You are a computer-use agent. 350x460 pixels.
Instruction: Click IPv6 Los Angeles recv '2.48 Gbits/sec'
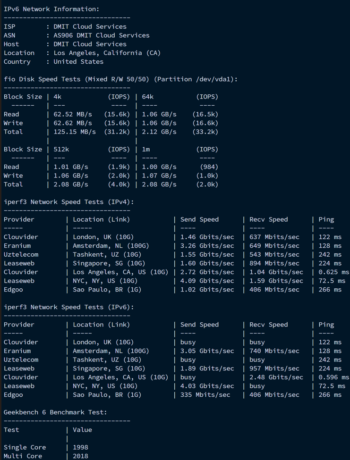[x=276, y=377]
